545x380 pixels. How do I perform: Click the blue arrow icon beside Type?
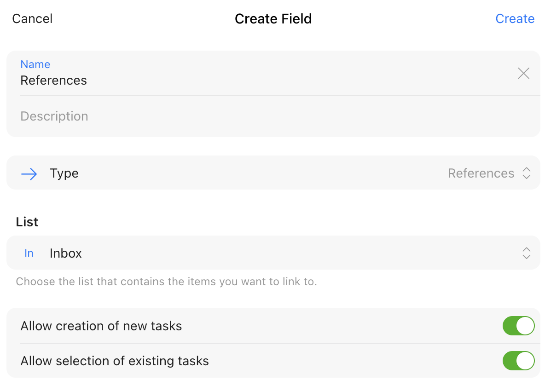(x=29, y=173)
